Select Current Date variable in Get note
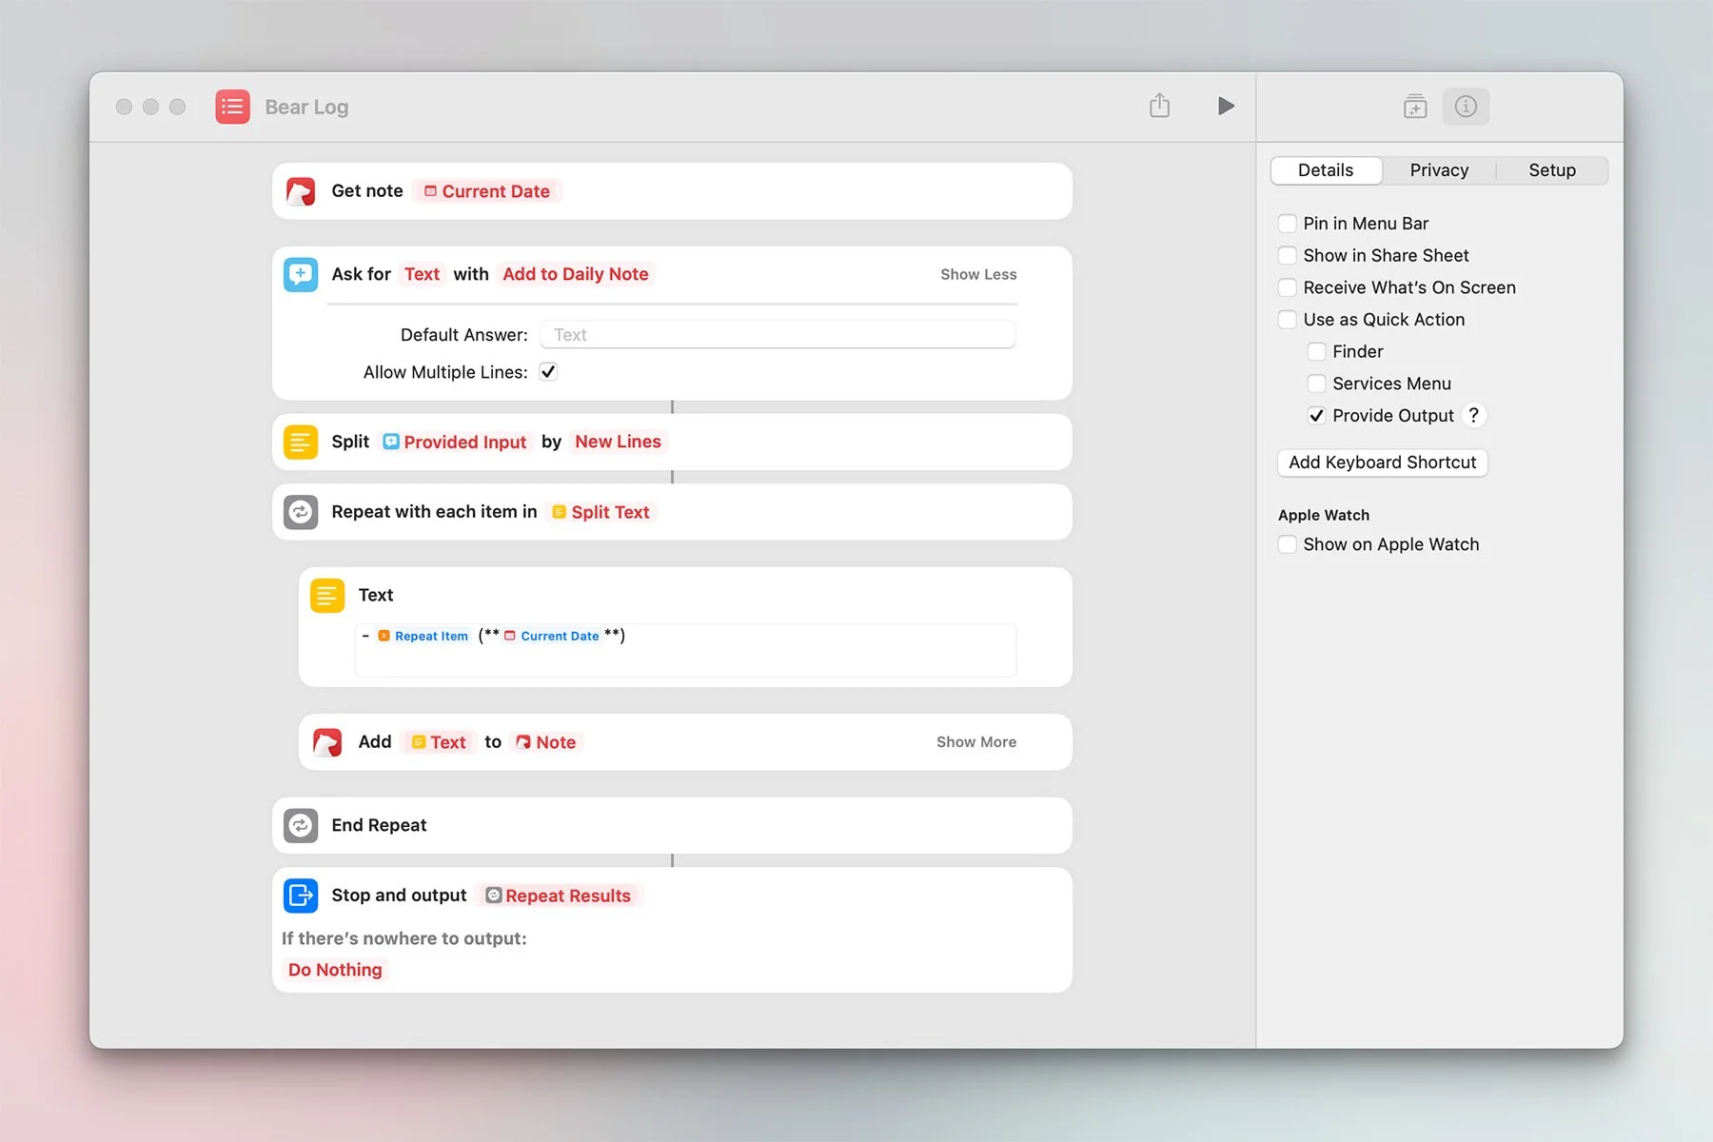Viewport: 1713px width, 1142px height. coord(487,191)
